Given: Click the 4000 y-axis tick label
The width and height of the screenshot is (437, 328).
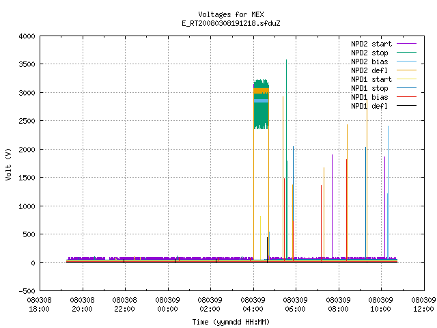Looking at the screenshot, I should click(x=27, y=36).
